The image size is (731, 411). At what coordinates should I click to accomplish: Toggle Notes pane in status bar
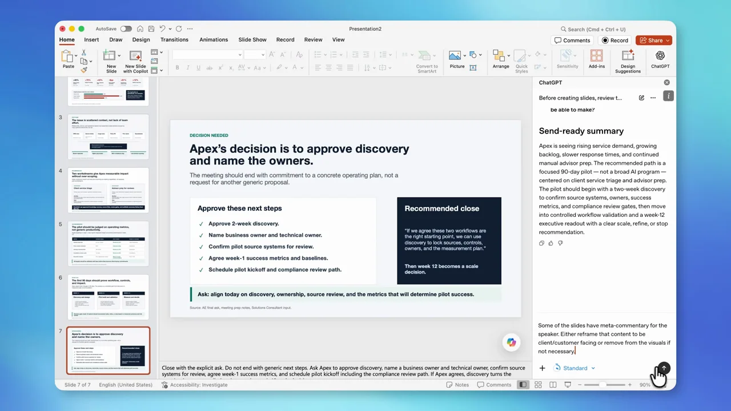pos(458,385)
